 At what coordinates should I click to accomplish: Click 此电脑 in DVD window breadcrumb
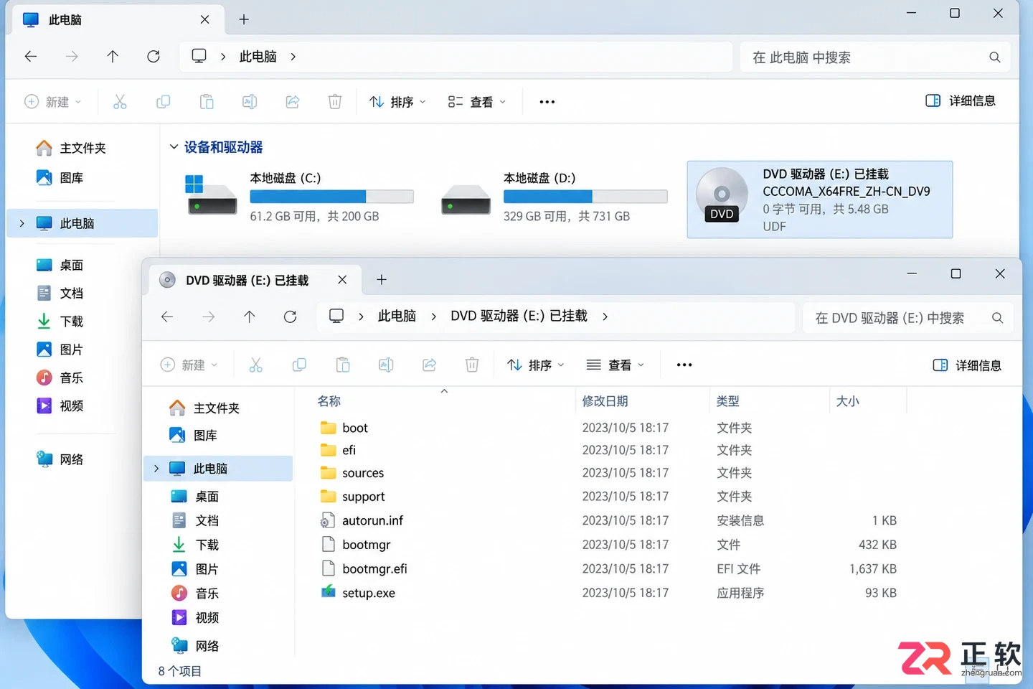tap(397, 317)
